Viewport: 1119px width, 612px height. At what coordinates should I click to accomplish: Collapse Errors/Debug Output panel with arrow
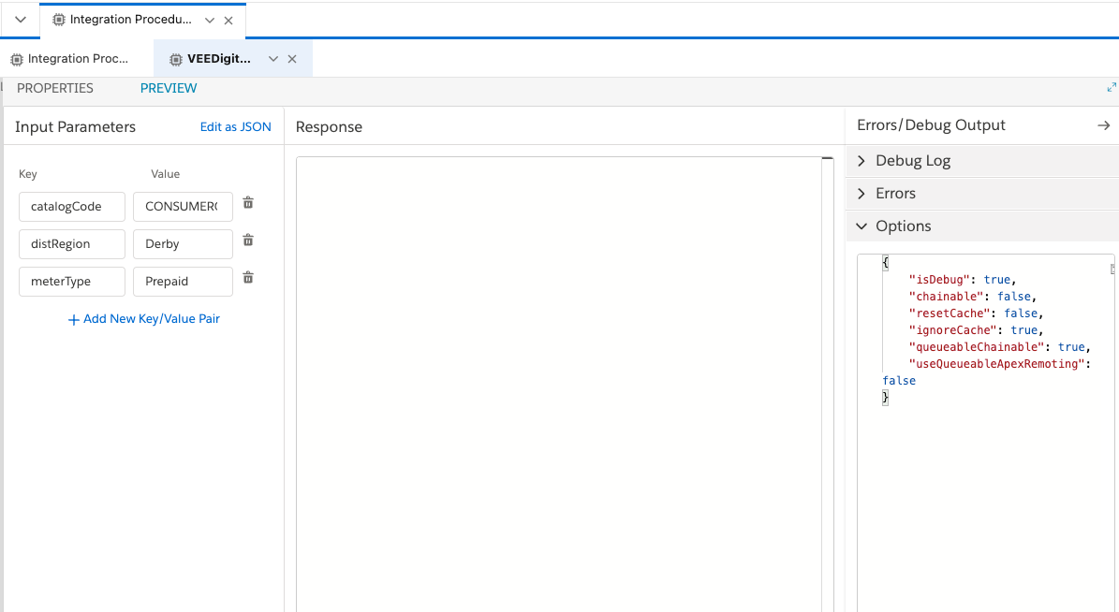click(x=1103, y=125)
